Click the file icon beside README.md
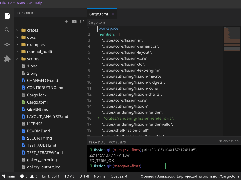This screenshot has width=241, height=180. [x=23, y=131]
